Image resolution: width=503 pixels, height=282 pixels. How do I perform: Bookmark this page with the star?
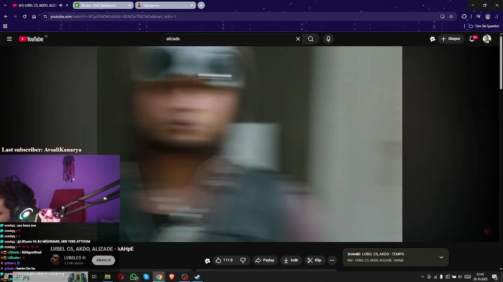(451, 16)
